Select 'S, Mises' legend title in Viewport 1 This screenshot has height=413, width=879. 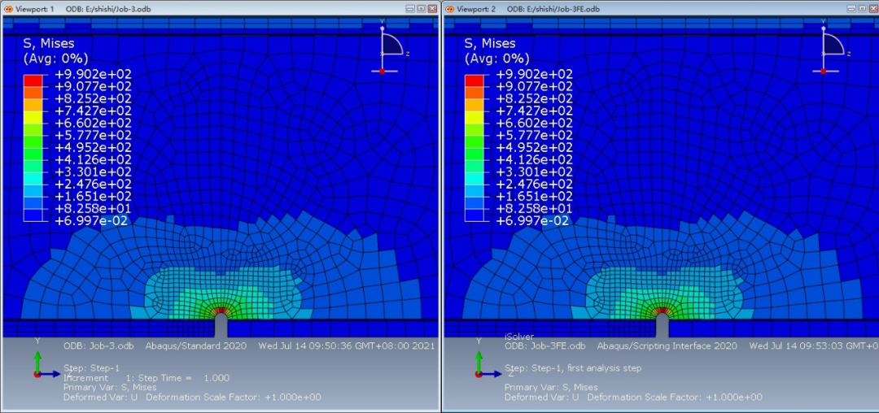[49, 44]
